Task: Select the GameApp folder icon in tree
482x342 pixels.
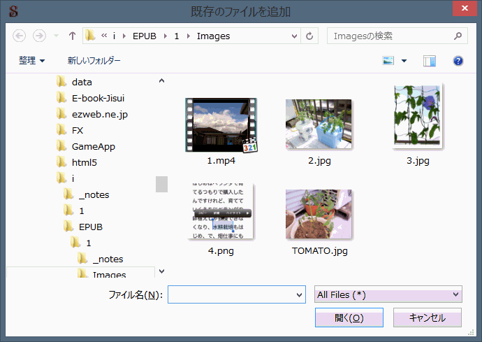Action: [x=61, y=146]
